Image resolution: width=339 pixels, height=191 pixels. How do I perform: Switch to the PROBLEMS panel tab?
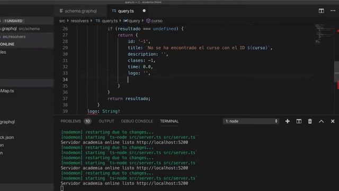point(70,121)
